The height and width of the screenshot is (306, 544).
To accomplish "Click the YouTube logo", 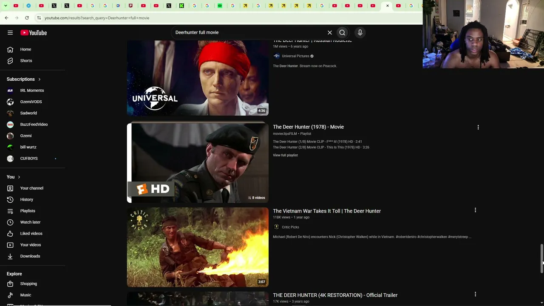I will pos(34,33).
